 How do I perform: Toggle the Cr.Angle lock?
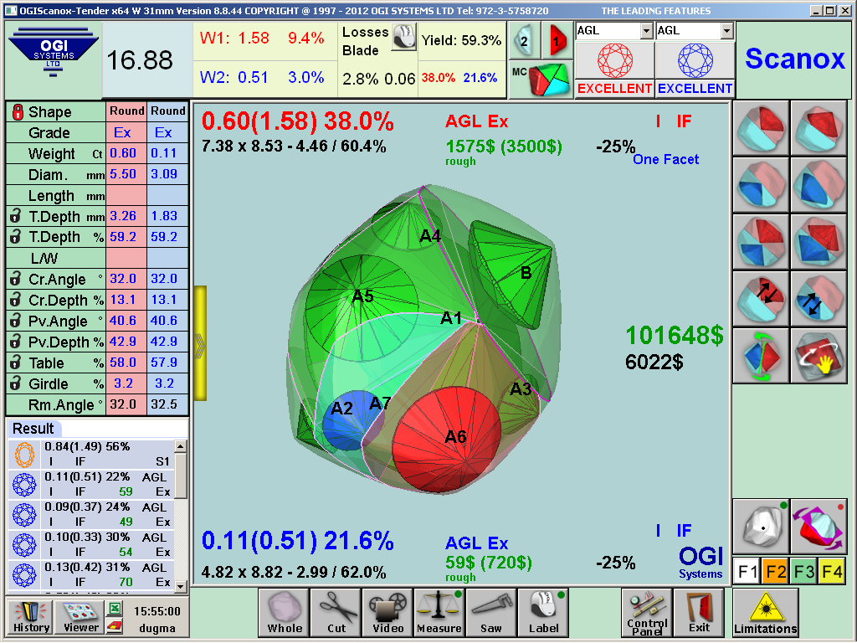[x=16, y=280]
